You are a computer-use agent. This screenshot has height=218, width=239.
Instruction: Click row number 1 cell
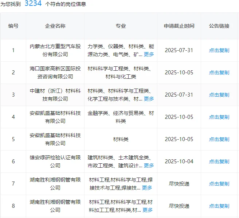[13, 50]
